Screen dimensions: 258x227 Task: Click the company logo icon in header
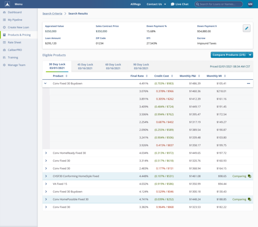[x=6, y=4]
